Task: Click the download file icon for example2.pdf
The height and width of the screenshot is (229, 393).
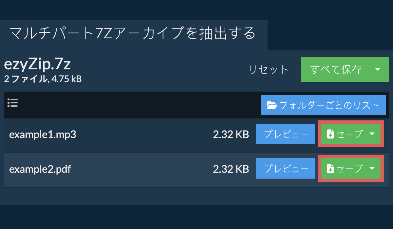Action: click(330, 169)
